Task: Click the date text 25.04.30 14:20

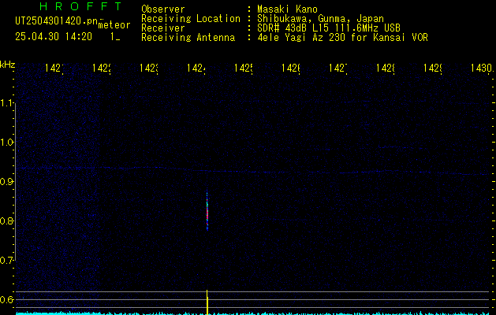Action: (x=54, y=37)
